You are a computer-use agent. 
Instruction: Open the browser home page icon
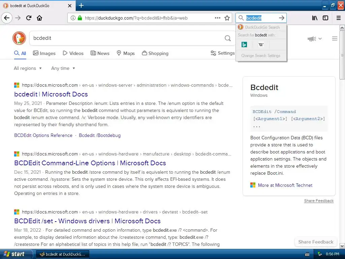point(39,18)
